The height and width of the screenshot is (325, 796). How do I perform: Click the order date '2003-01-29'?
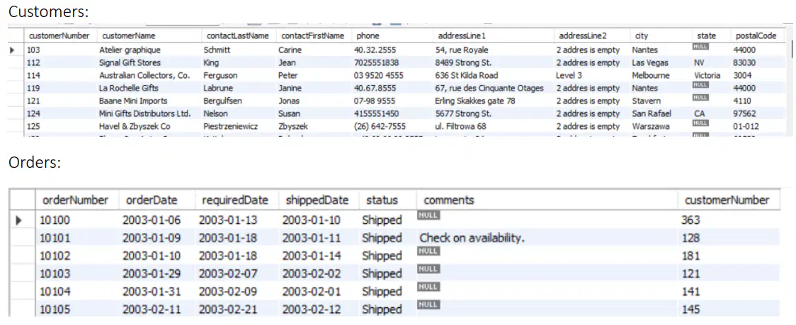(152, 274)
